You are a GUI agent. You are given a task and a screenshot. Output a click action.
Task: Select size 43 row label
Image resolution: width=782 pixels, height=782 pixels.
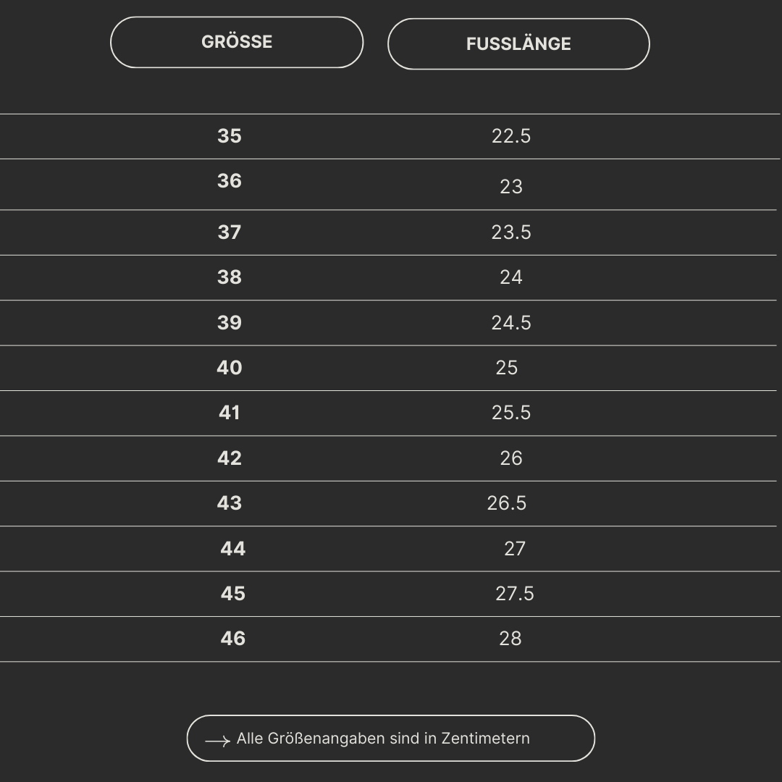pyautogui.click(x=230, y=503)
